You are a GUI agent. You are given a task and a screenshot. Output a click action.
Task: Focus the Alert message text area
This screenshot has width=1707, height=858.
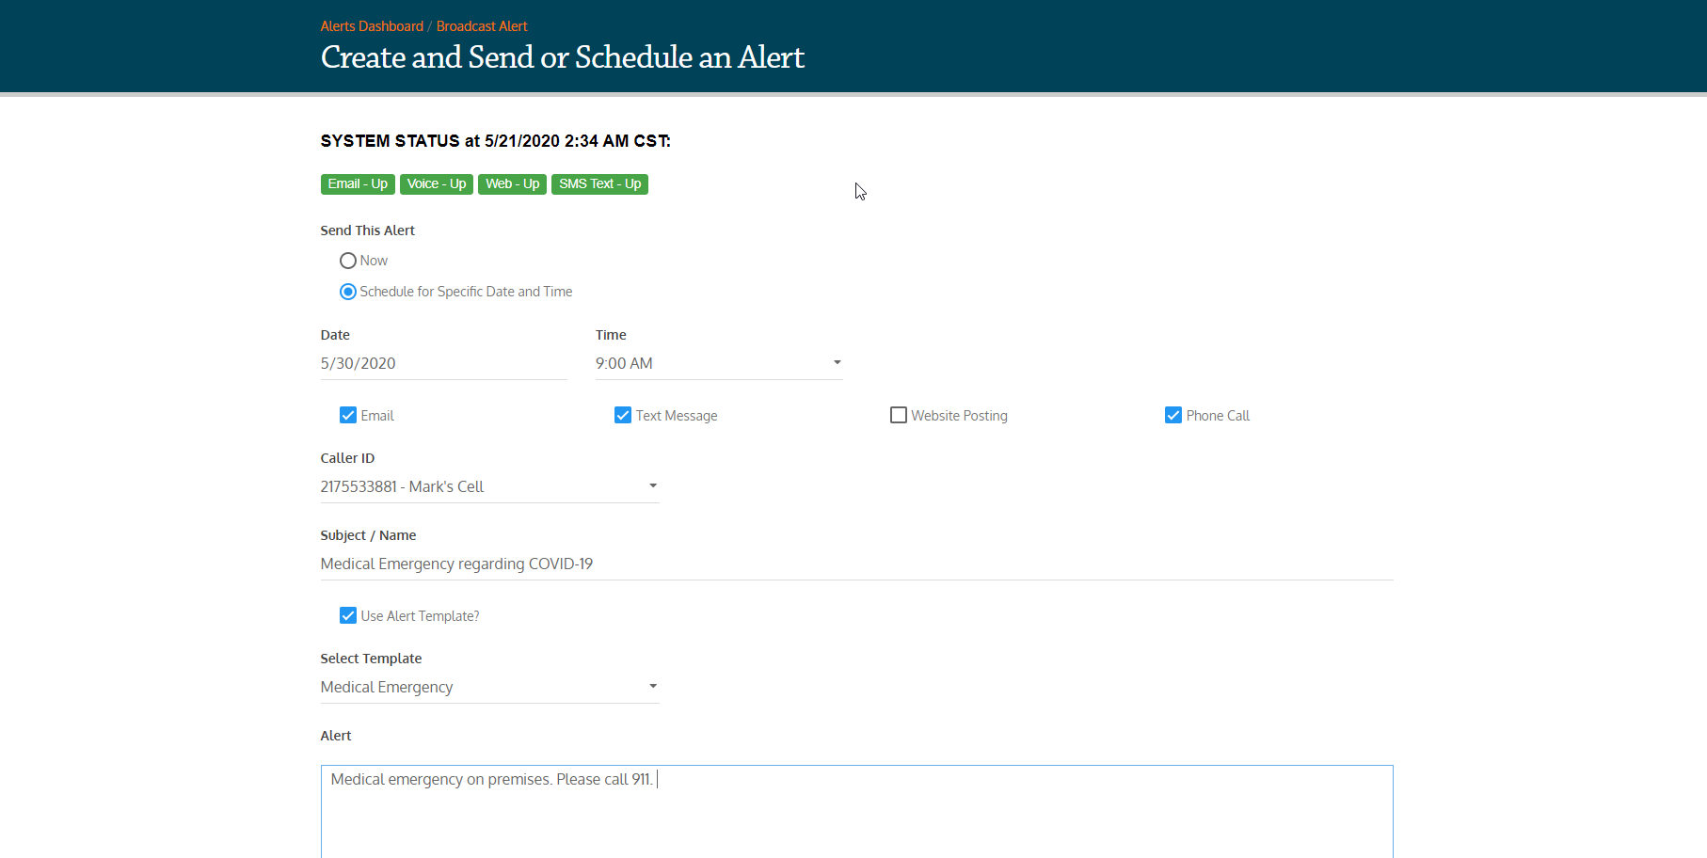coord(856,809)
